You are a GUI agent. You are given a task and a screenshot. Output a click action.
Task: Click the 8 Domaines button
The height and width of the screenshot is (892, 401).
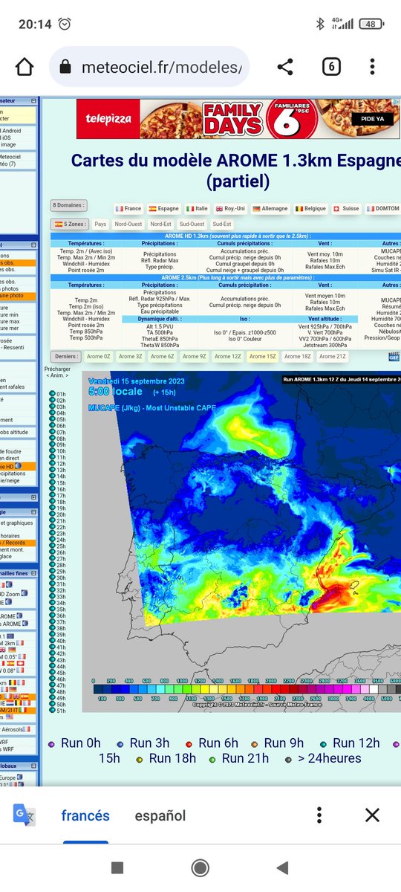[x=68, y=205]
